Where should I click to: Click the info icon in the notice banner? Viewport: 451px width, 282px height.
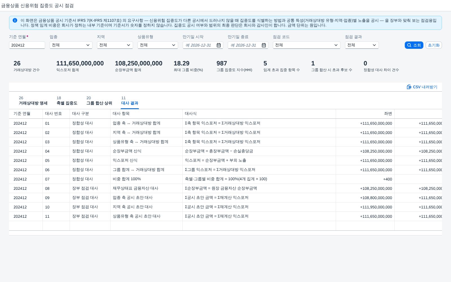(x=15, y=20)
